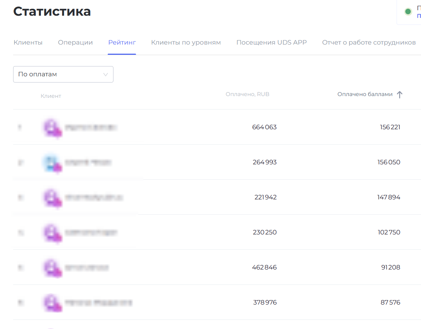Click the value 230 250
Viewport: 421px width, 329px height.
click(x=264, y=232)
